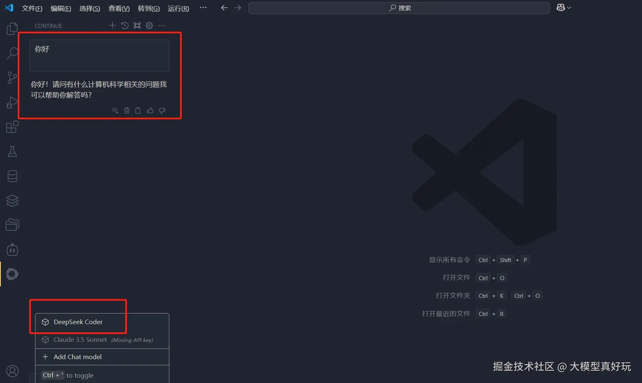
Task: Click the 你好 message input box
Action: 99,56
